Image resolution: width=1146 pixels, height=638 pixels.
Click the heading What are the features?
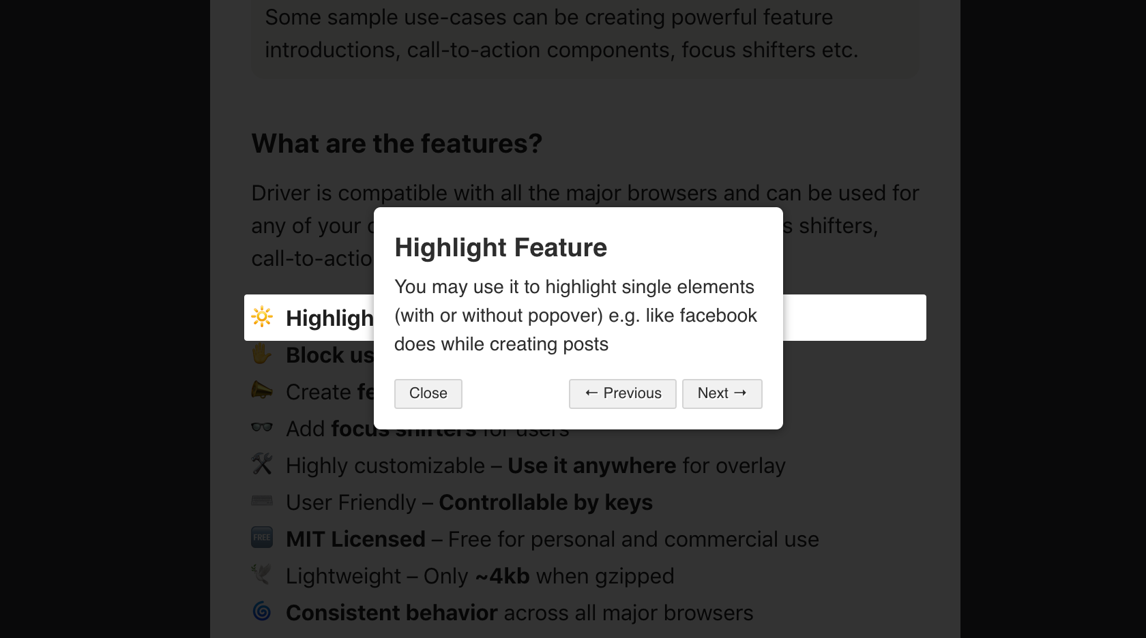tap(396, 143)
